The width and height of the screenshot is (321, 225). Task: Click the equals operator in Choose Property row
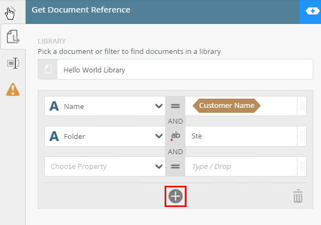tap(175, 167)
